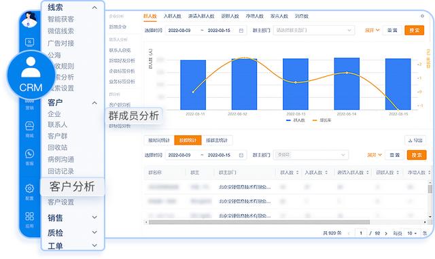Click the table horizontal scrollbar thumb
Image resolution: width=435 pixels, height=259 pixels.
259,222
